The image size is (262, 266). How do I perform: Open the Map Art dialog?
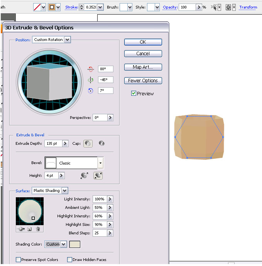(143, 67)
